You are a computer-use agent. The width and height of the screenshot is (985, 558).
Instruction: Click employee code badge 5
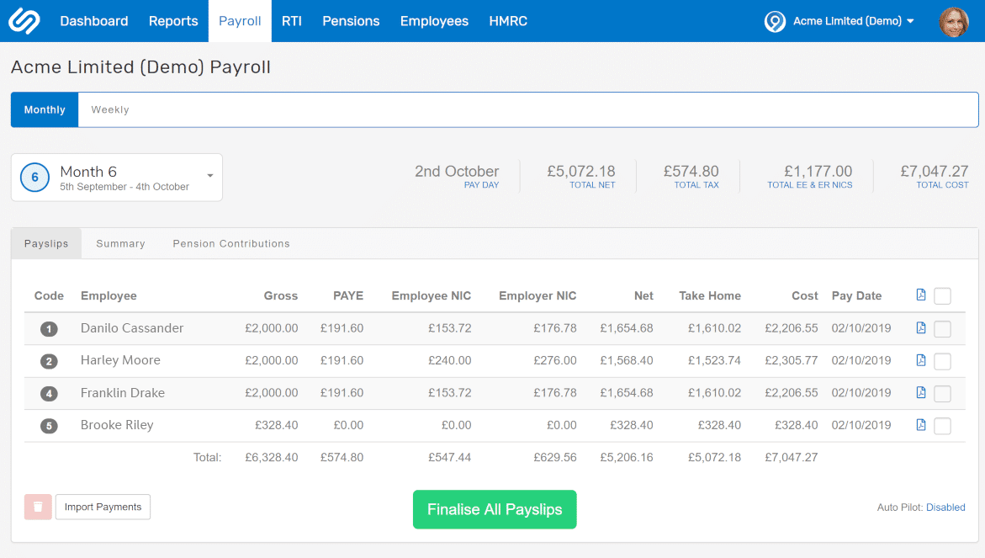coord(49,426)
